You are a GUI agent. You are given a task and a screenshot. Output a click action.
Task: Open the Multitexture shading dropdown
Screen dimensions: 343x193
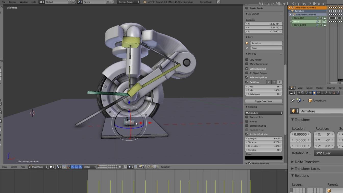coord(263,113)
